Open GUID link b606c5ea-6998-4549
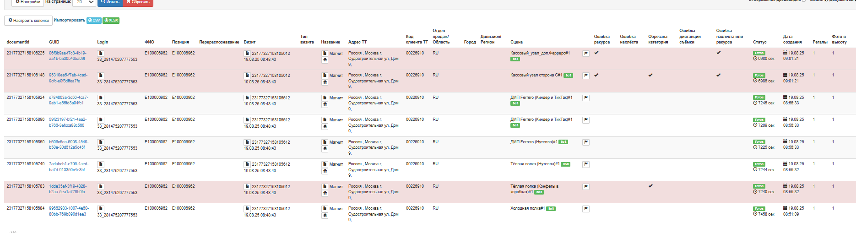 (69, 145)
